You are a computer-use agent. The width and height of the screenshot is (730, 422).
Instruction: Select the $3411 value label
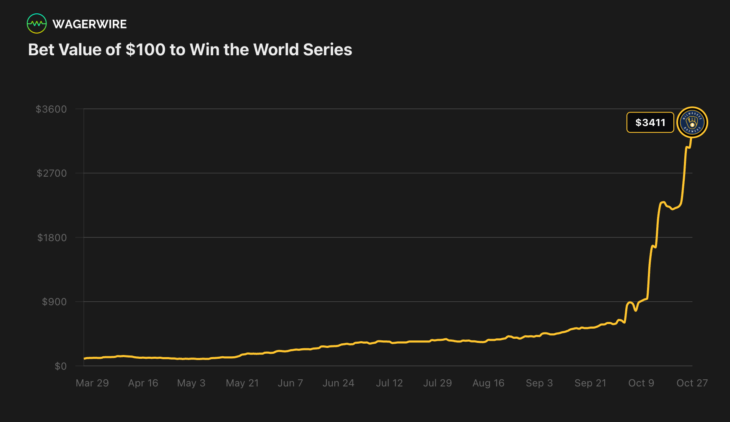(650, 122)
